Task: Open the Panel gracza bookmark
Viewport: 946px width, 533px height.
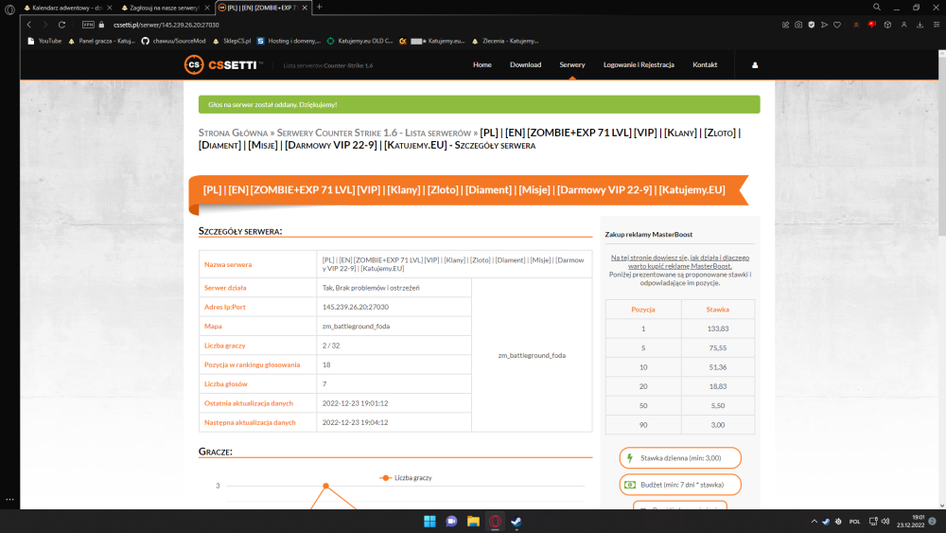Action: (x=101, y=41)
